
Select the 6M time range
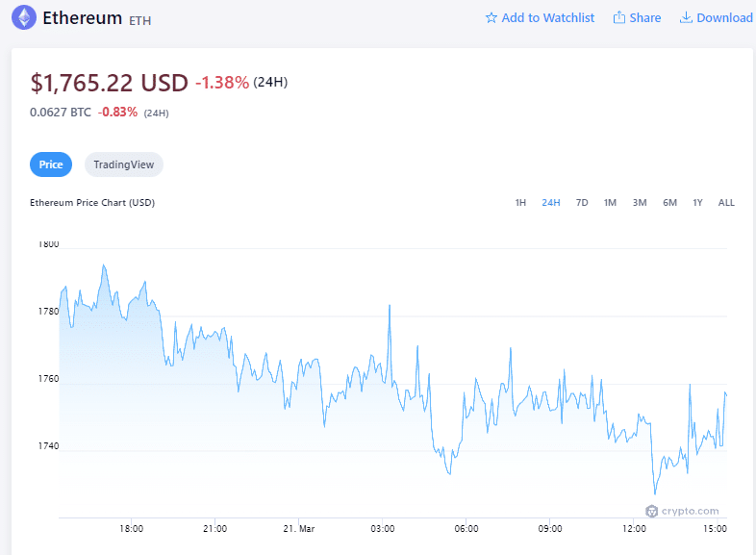tap(669, 203)
